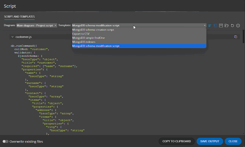The image size is (245, 147).
Task: Click the Copy to Clipboard button
Action: (176, 141)
